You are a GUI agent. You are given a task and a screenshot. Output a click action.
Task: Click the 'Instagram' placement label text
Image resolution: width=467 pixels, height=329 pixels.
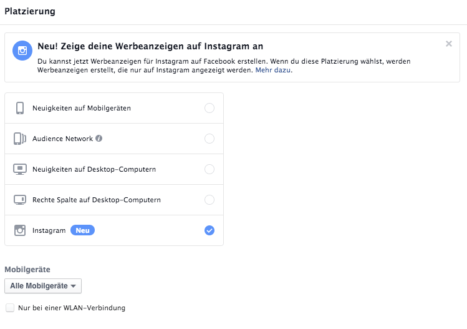coord(49,230)
